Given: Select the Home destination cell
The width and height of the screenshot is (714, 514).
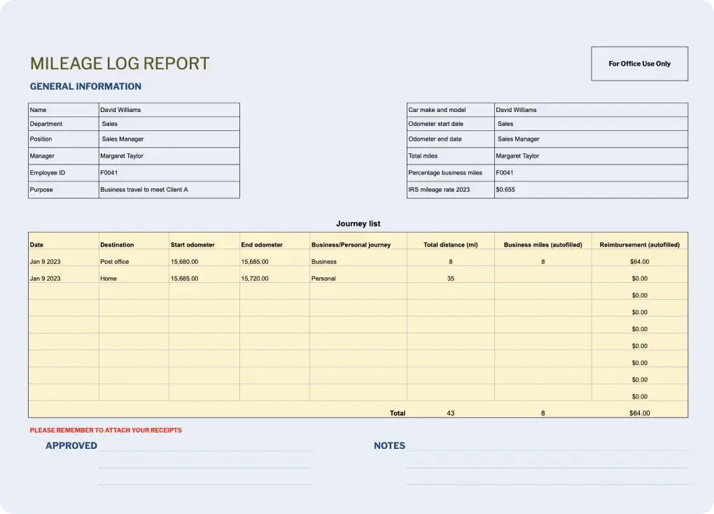Looking at the screenshot, I should click(133, 279).
